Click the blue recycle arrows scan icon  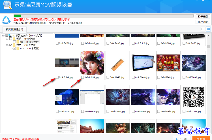click(6, 20)
